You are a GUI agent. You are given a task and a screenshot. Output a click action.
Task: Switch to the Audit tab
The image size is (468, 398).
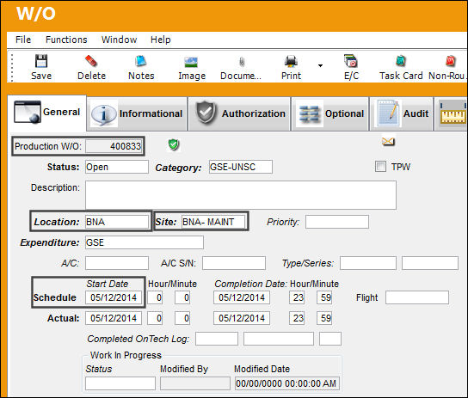(x=402, y=113)
